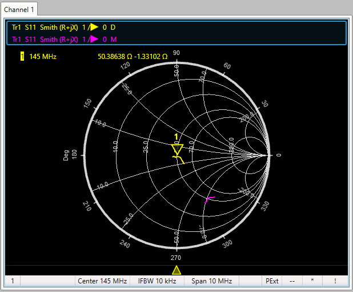Click the marker 145 MHz frequency readout
Image resolution: width=353 pixels, height=292 pixels.
click(43, 57)
